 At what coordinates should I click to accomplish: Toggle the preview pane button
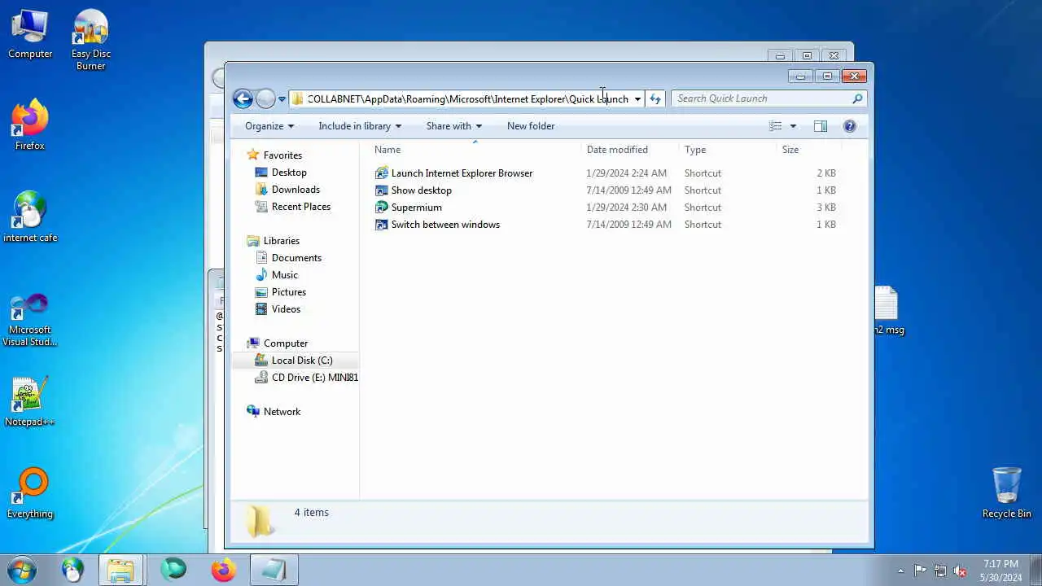(x=821, y=126)
